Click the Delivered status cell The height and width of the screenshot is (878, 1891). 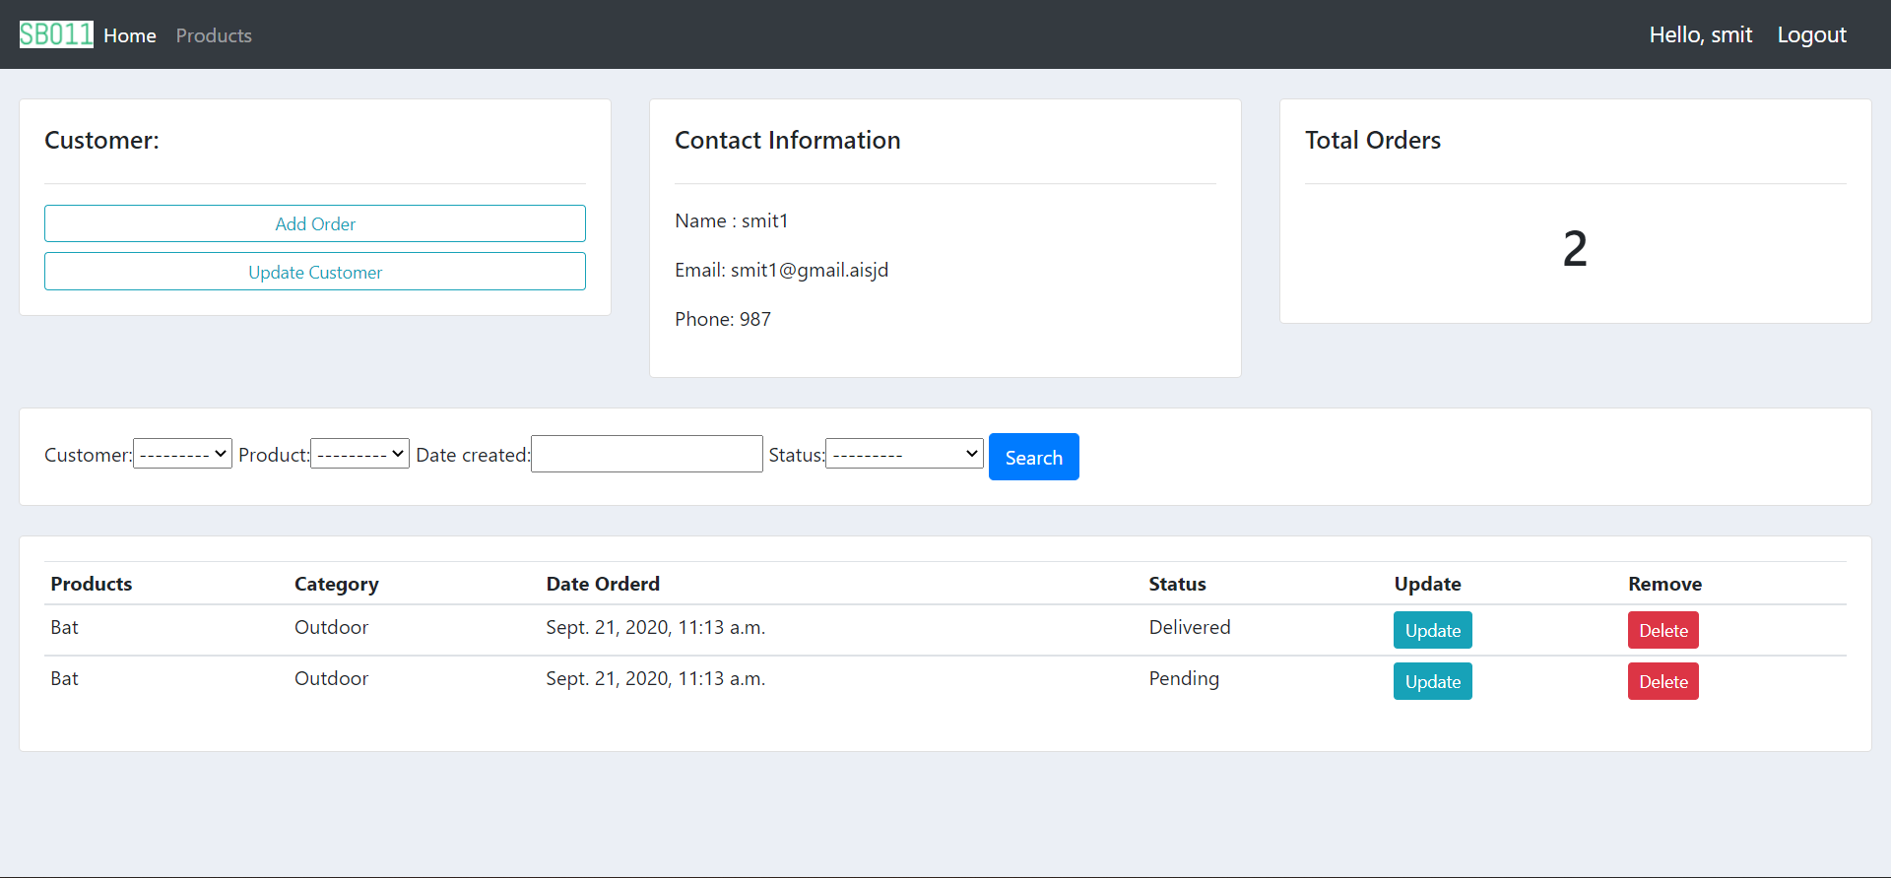[1190, 627]
